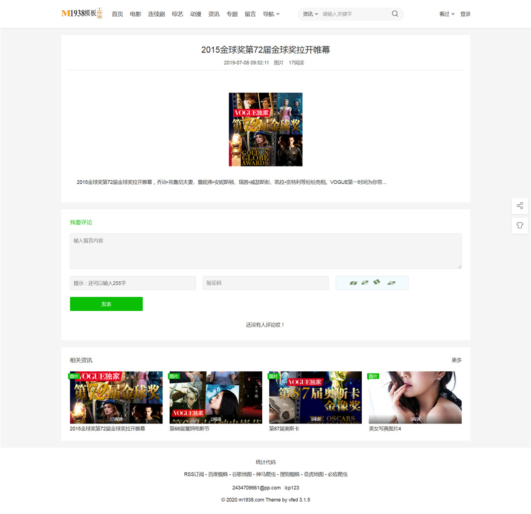Open the 专题 menu item
Screen dimensions: 531x514
pos(232,14)
